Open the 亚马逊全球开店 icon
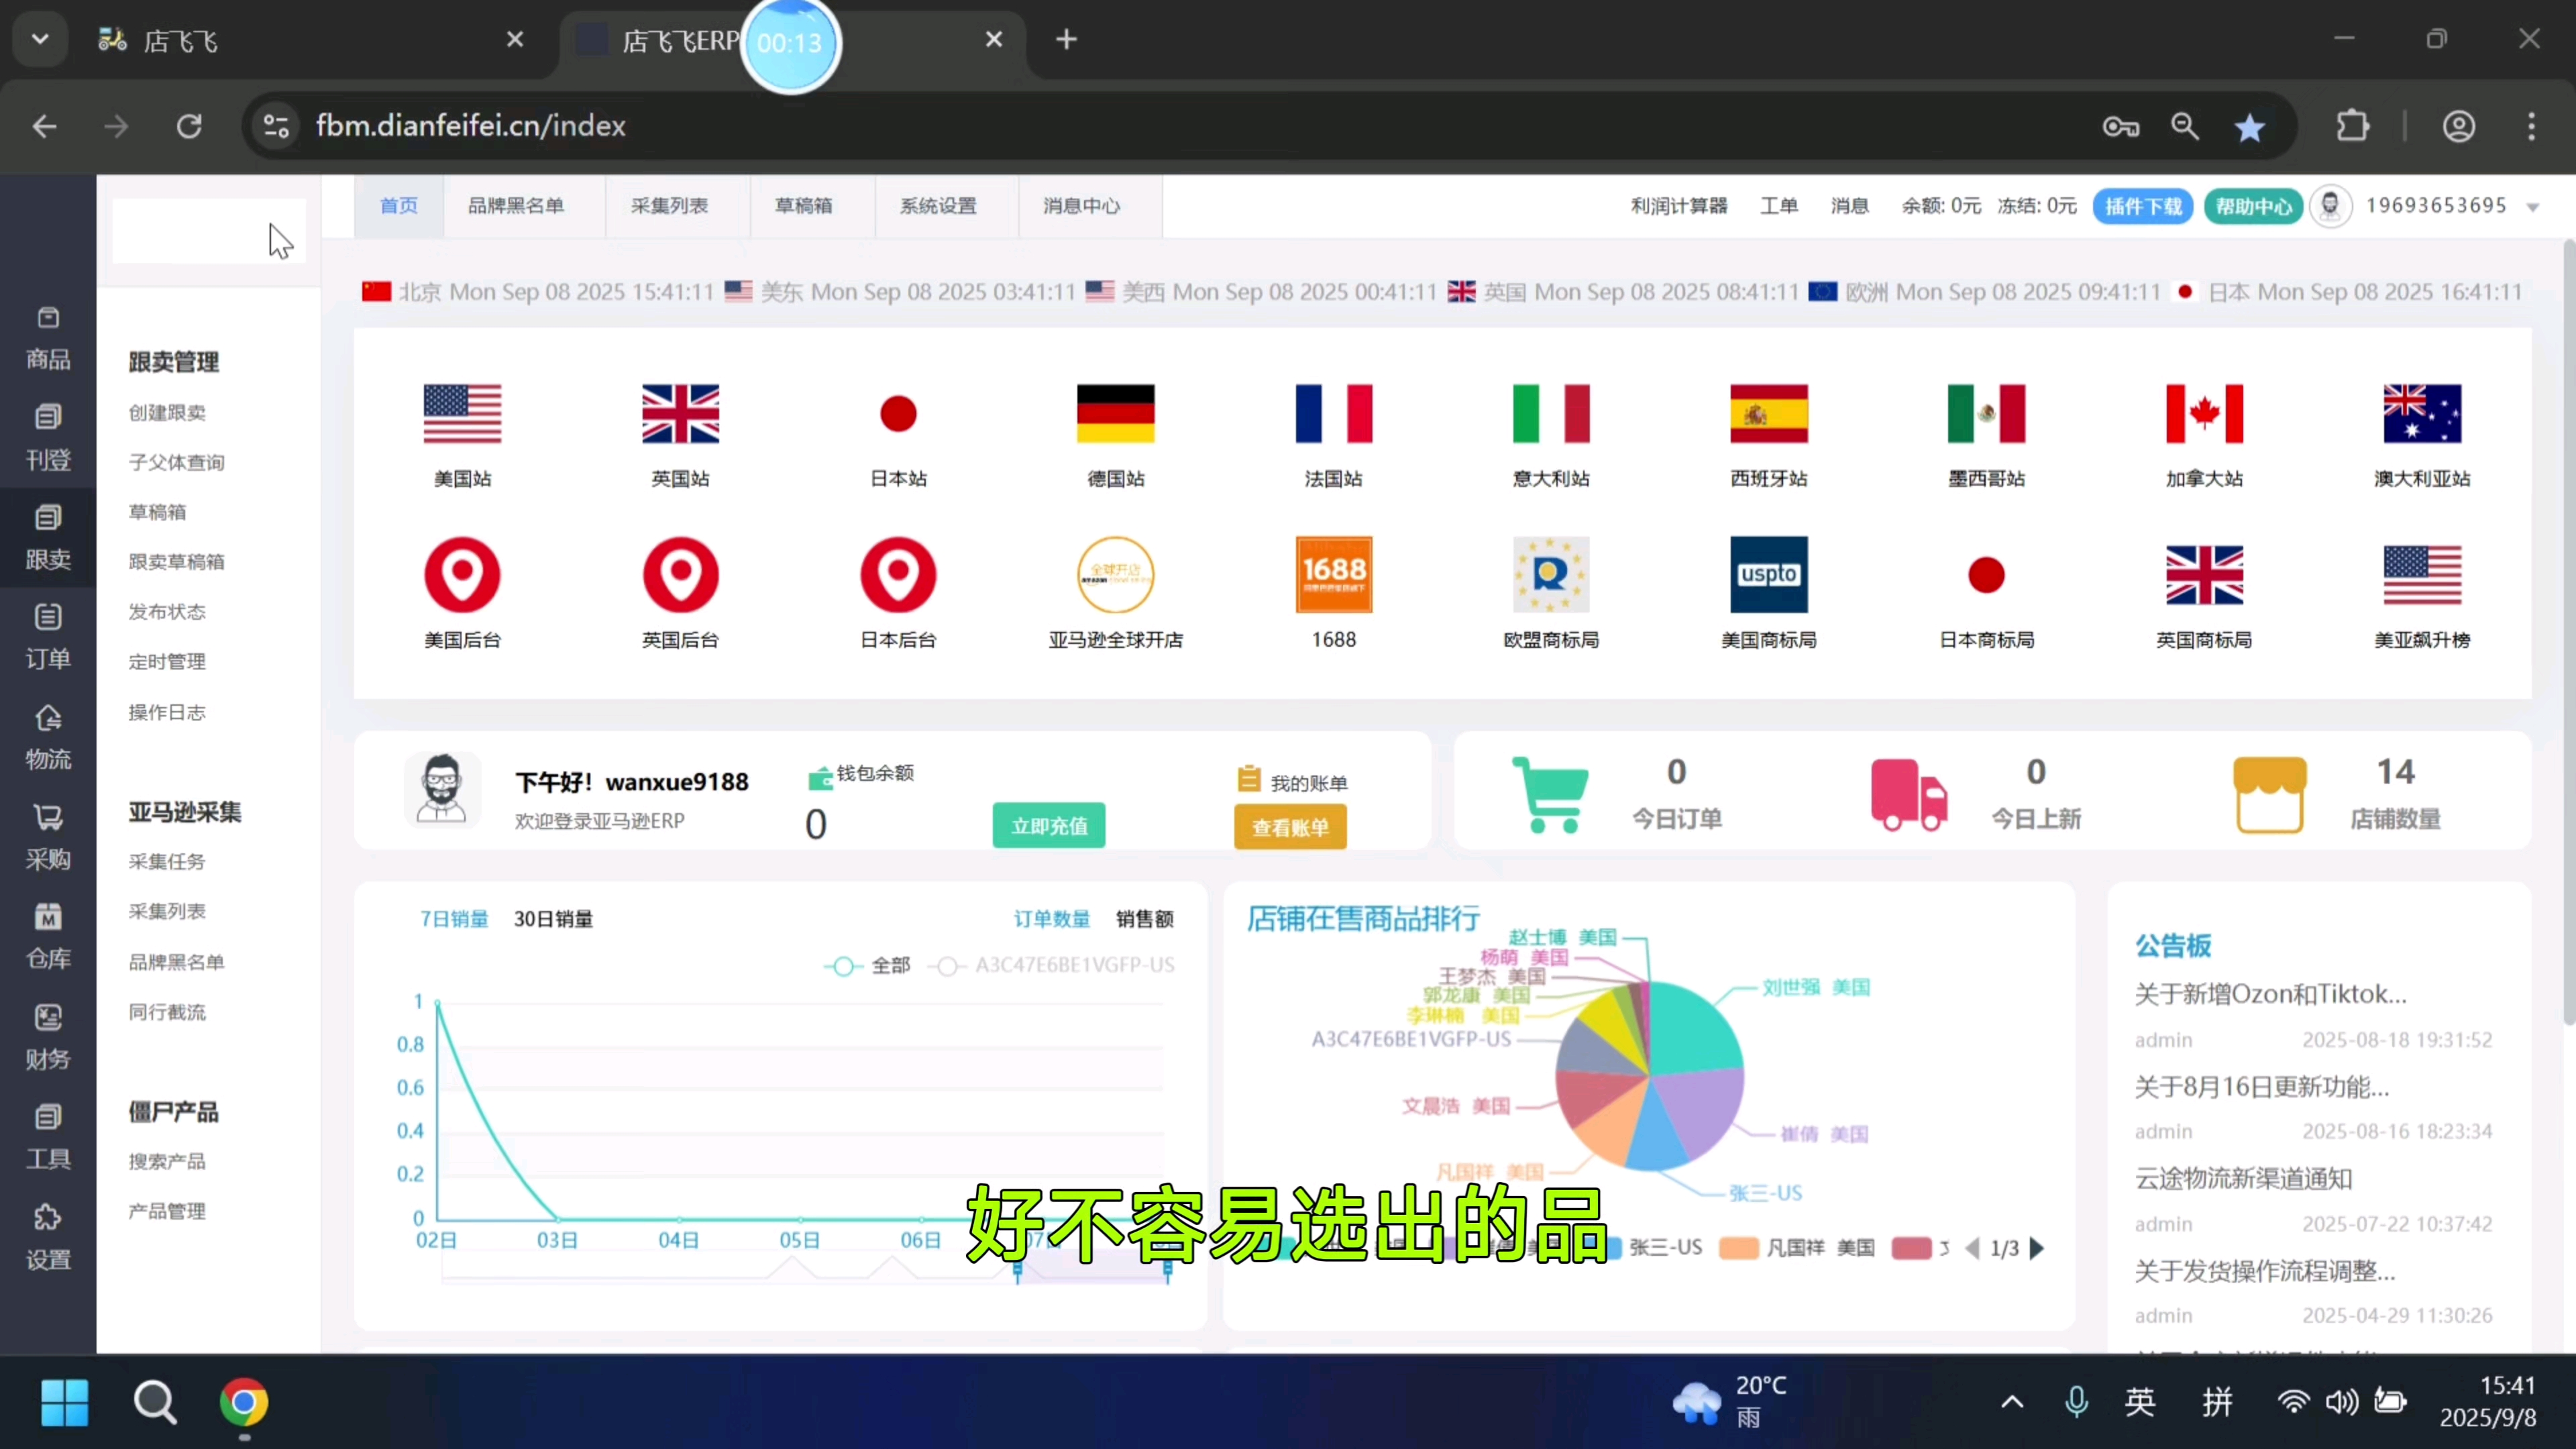 point(1116,575)
